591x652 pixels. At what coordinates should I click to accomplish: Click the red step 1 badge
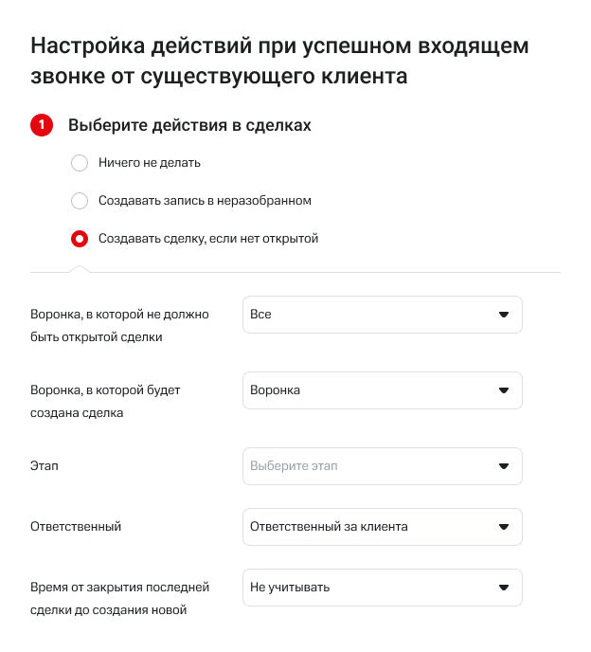tap(42, 125)
